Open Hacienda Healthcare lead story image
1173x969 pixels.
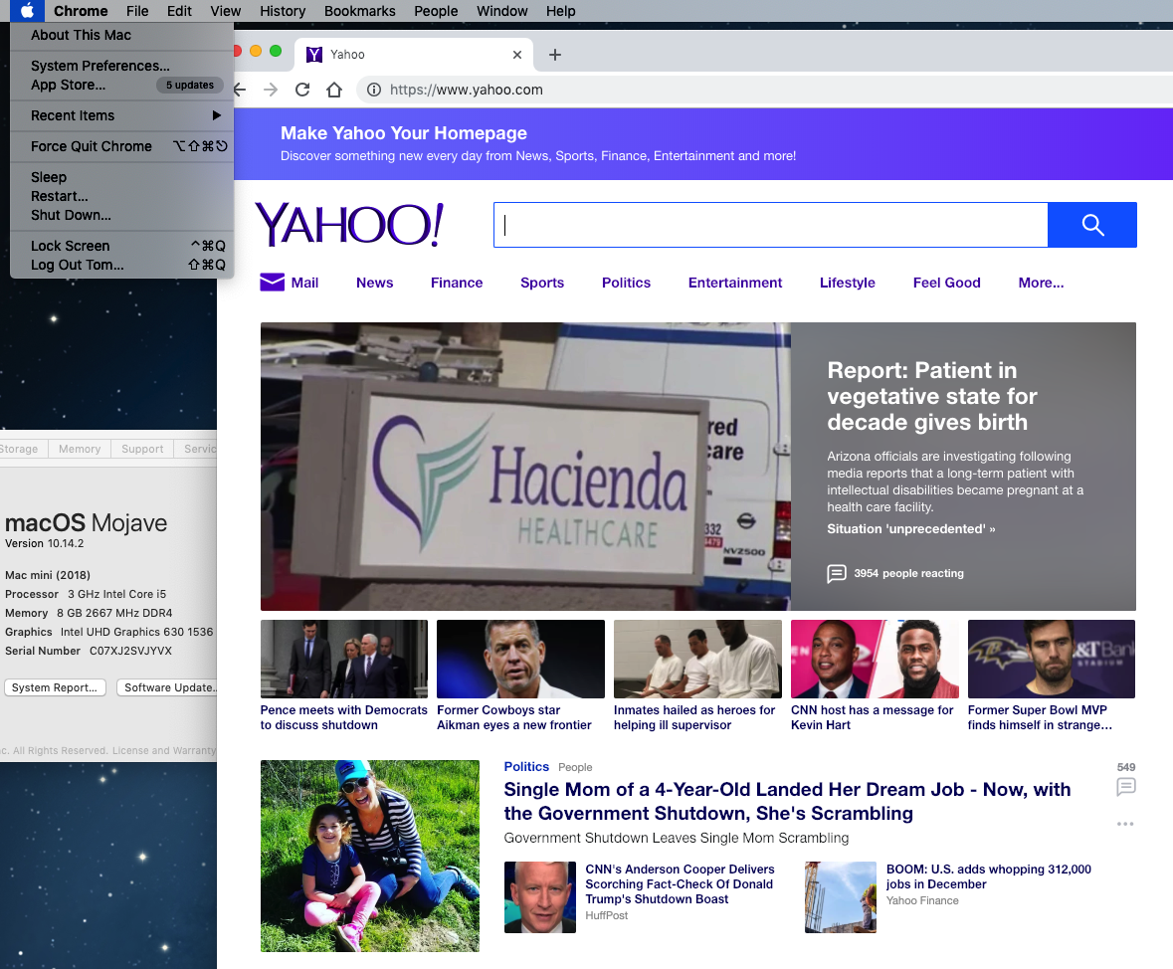click(x=525, y=467)
